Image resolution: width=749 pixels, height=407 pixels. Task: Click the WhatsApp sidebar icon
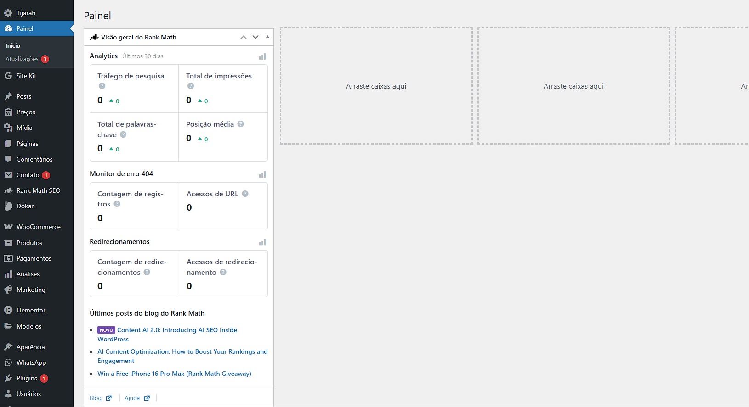8,362
